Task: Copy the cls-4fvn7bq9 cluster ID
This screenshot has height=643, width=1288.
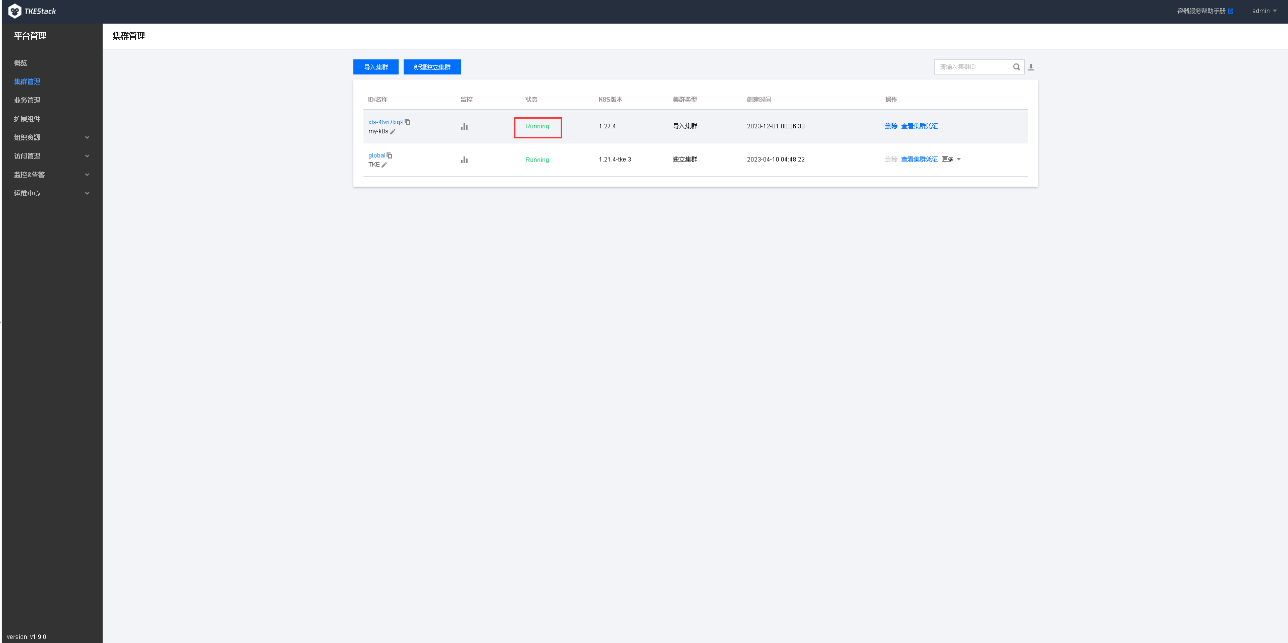Action: click(x=408, y=122)
